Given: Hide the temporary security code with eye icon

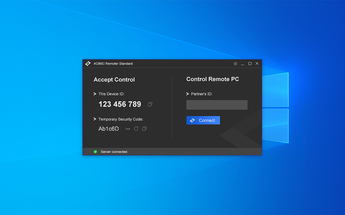Looking at the screenshot, I should [x=128, y=129].
